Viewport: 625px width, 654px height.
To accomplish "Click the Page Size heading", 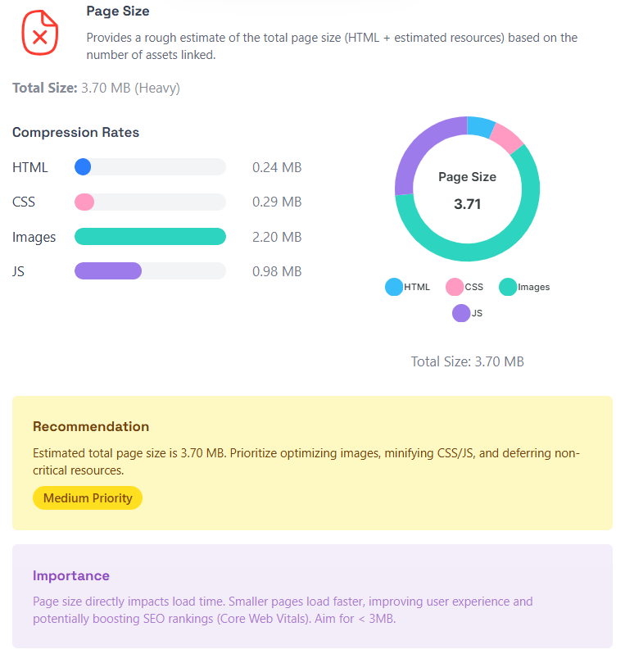I will tap(118, 11).
